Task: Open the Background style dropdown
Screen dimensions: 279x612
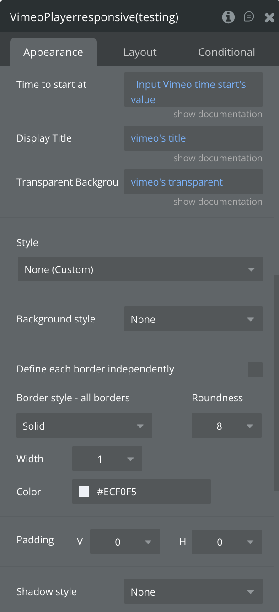Action: point(193,319)
